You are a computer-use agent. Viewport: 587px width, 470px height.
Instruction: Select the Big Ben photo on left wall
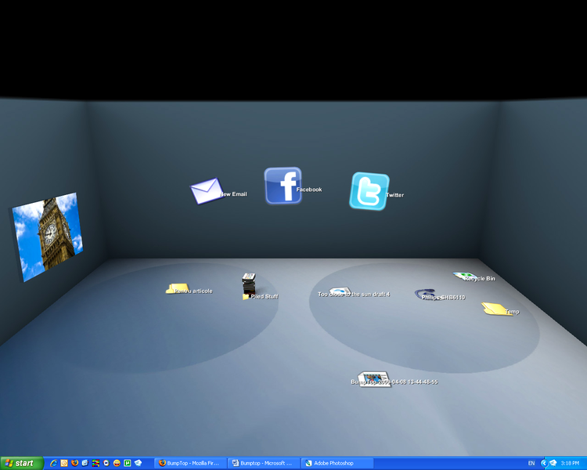coord(47,236)
